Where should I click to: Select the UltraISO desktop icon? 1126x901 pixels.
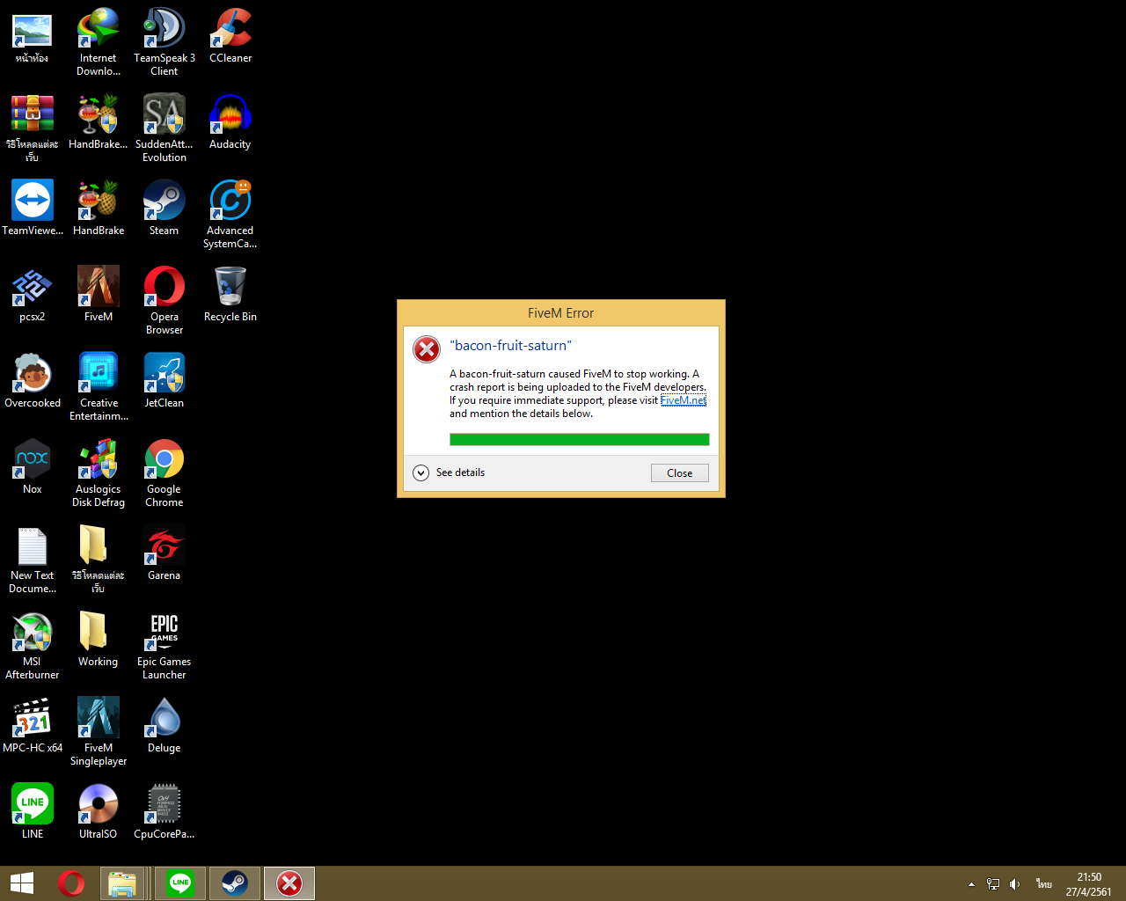point(99,811)
